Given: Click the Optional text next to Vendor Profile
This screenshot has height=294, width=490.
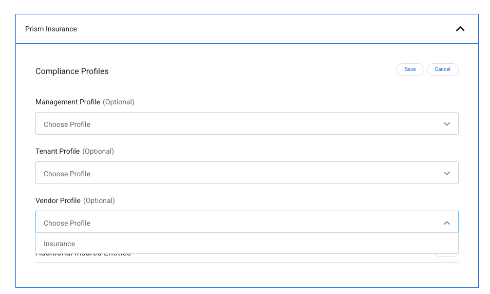Looking at the screenshot, I should click(99, 200).
